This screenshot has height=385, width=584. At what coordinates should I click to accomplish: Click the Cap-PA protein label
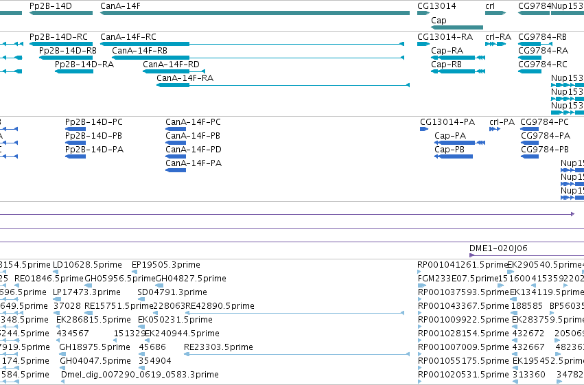tap(450, 136)
